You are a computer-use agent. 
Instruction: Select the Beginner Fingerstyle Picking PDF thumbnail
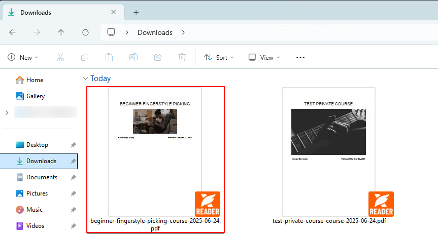(x=155, y=152)
